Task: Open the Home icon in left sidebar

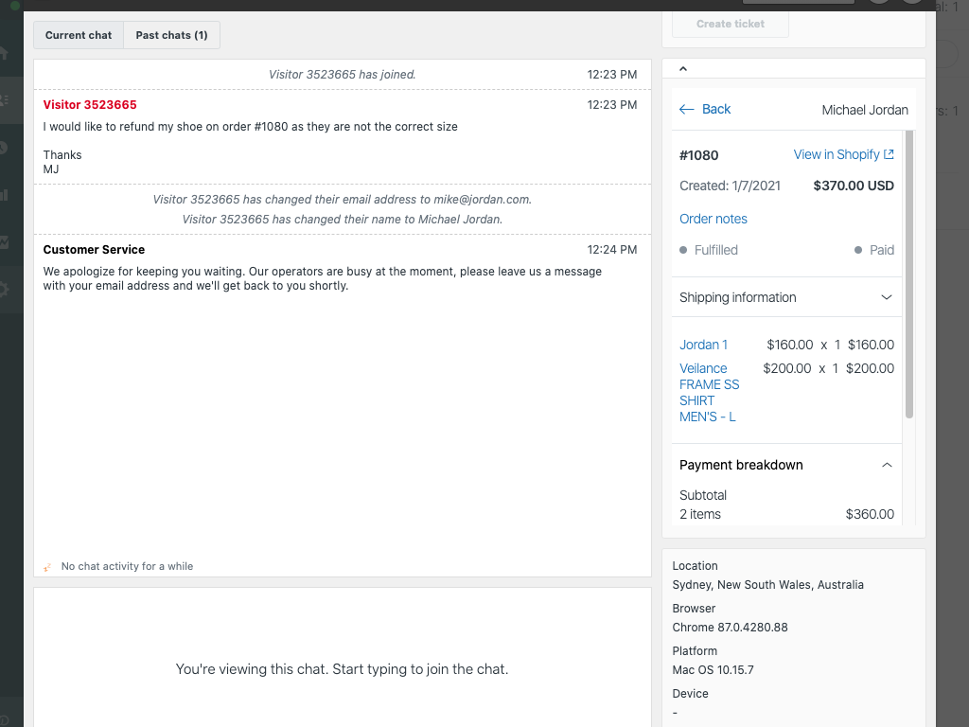Action: coord(5,53)
